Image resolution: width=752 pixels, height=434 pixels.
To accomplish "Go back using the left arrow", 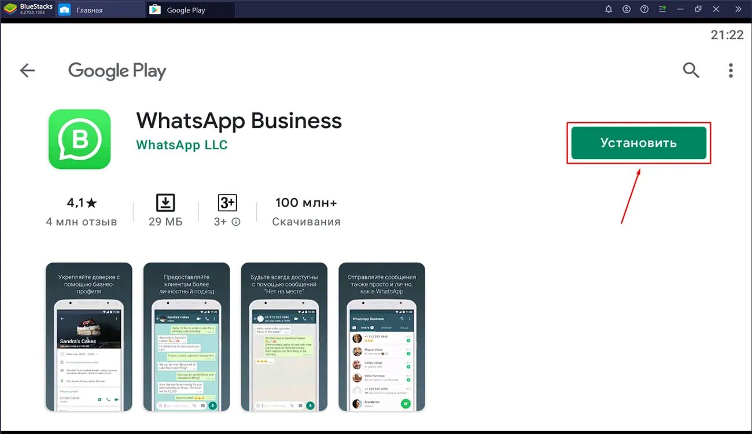I will (x=27, y=71).
